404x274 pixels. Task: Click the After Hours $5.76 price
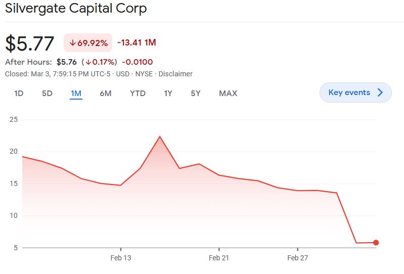pos(66,62)
